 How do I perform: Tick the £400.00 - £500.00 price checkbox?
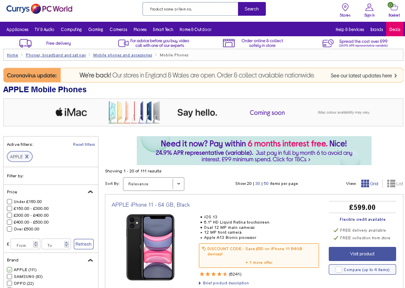pyautogui.click(x=10, y=222)
